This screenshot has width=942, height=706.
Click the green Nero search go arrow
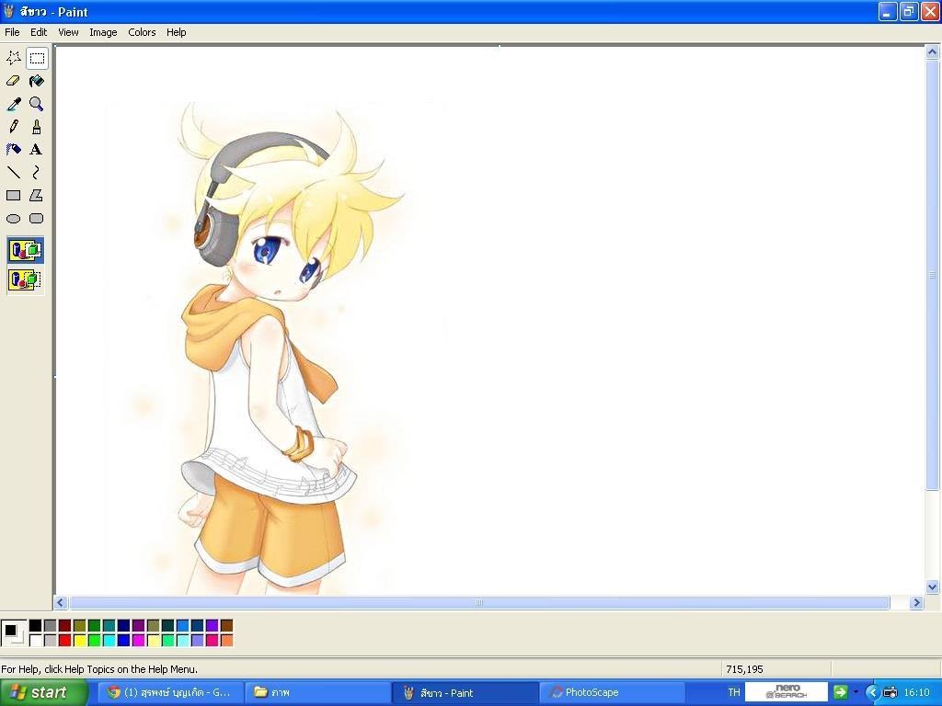[841, 692]
